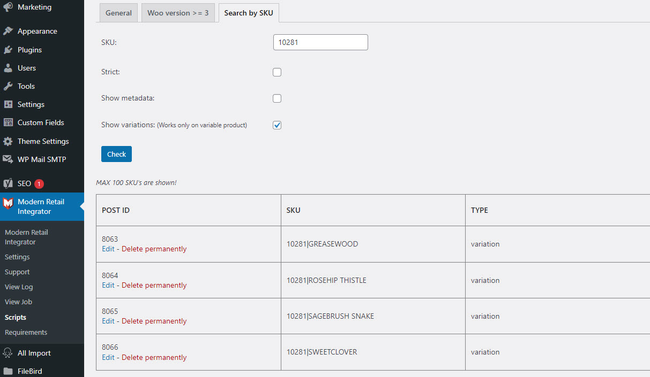Switch to the General tab
The width and height of the screenshot is (650, 377).
[x=118, y=13]
